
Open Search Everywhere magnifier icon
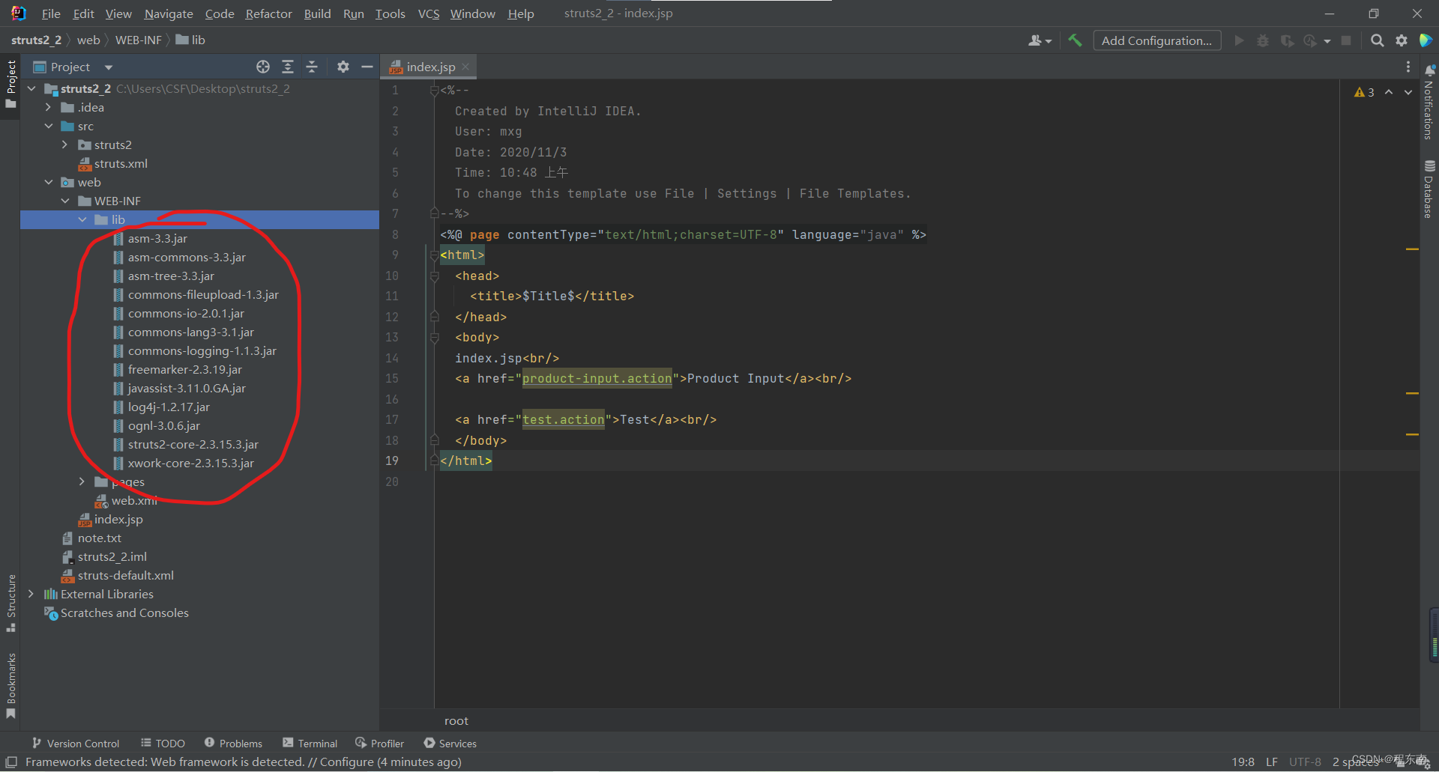(1377, 40)
